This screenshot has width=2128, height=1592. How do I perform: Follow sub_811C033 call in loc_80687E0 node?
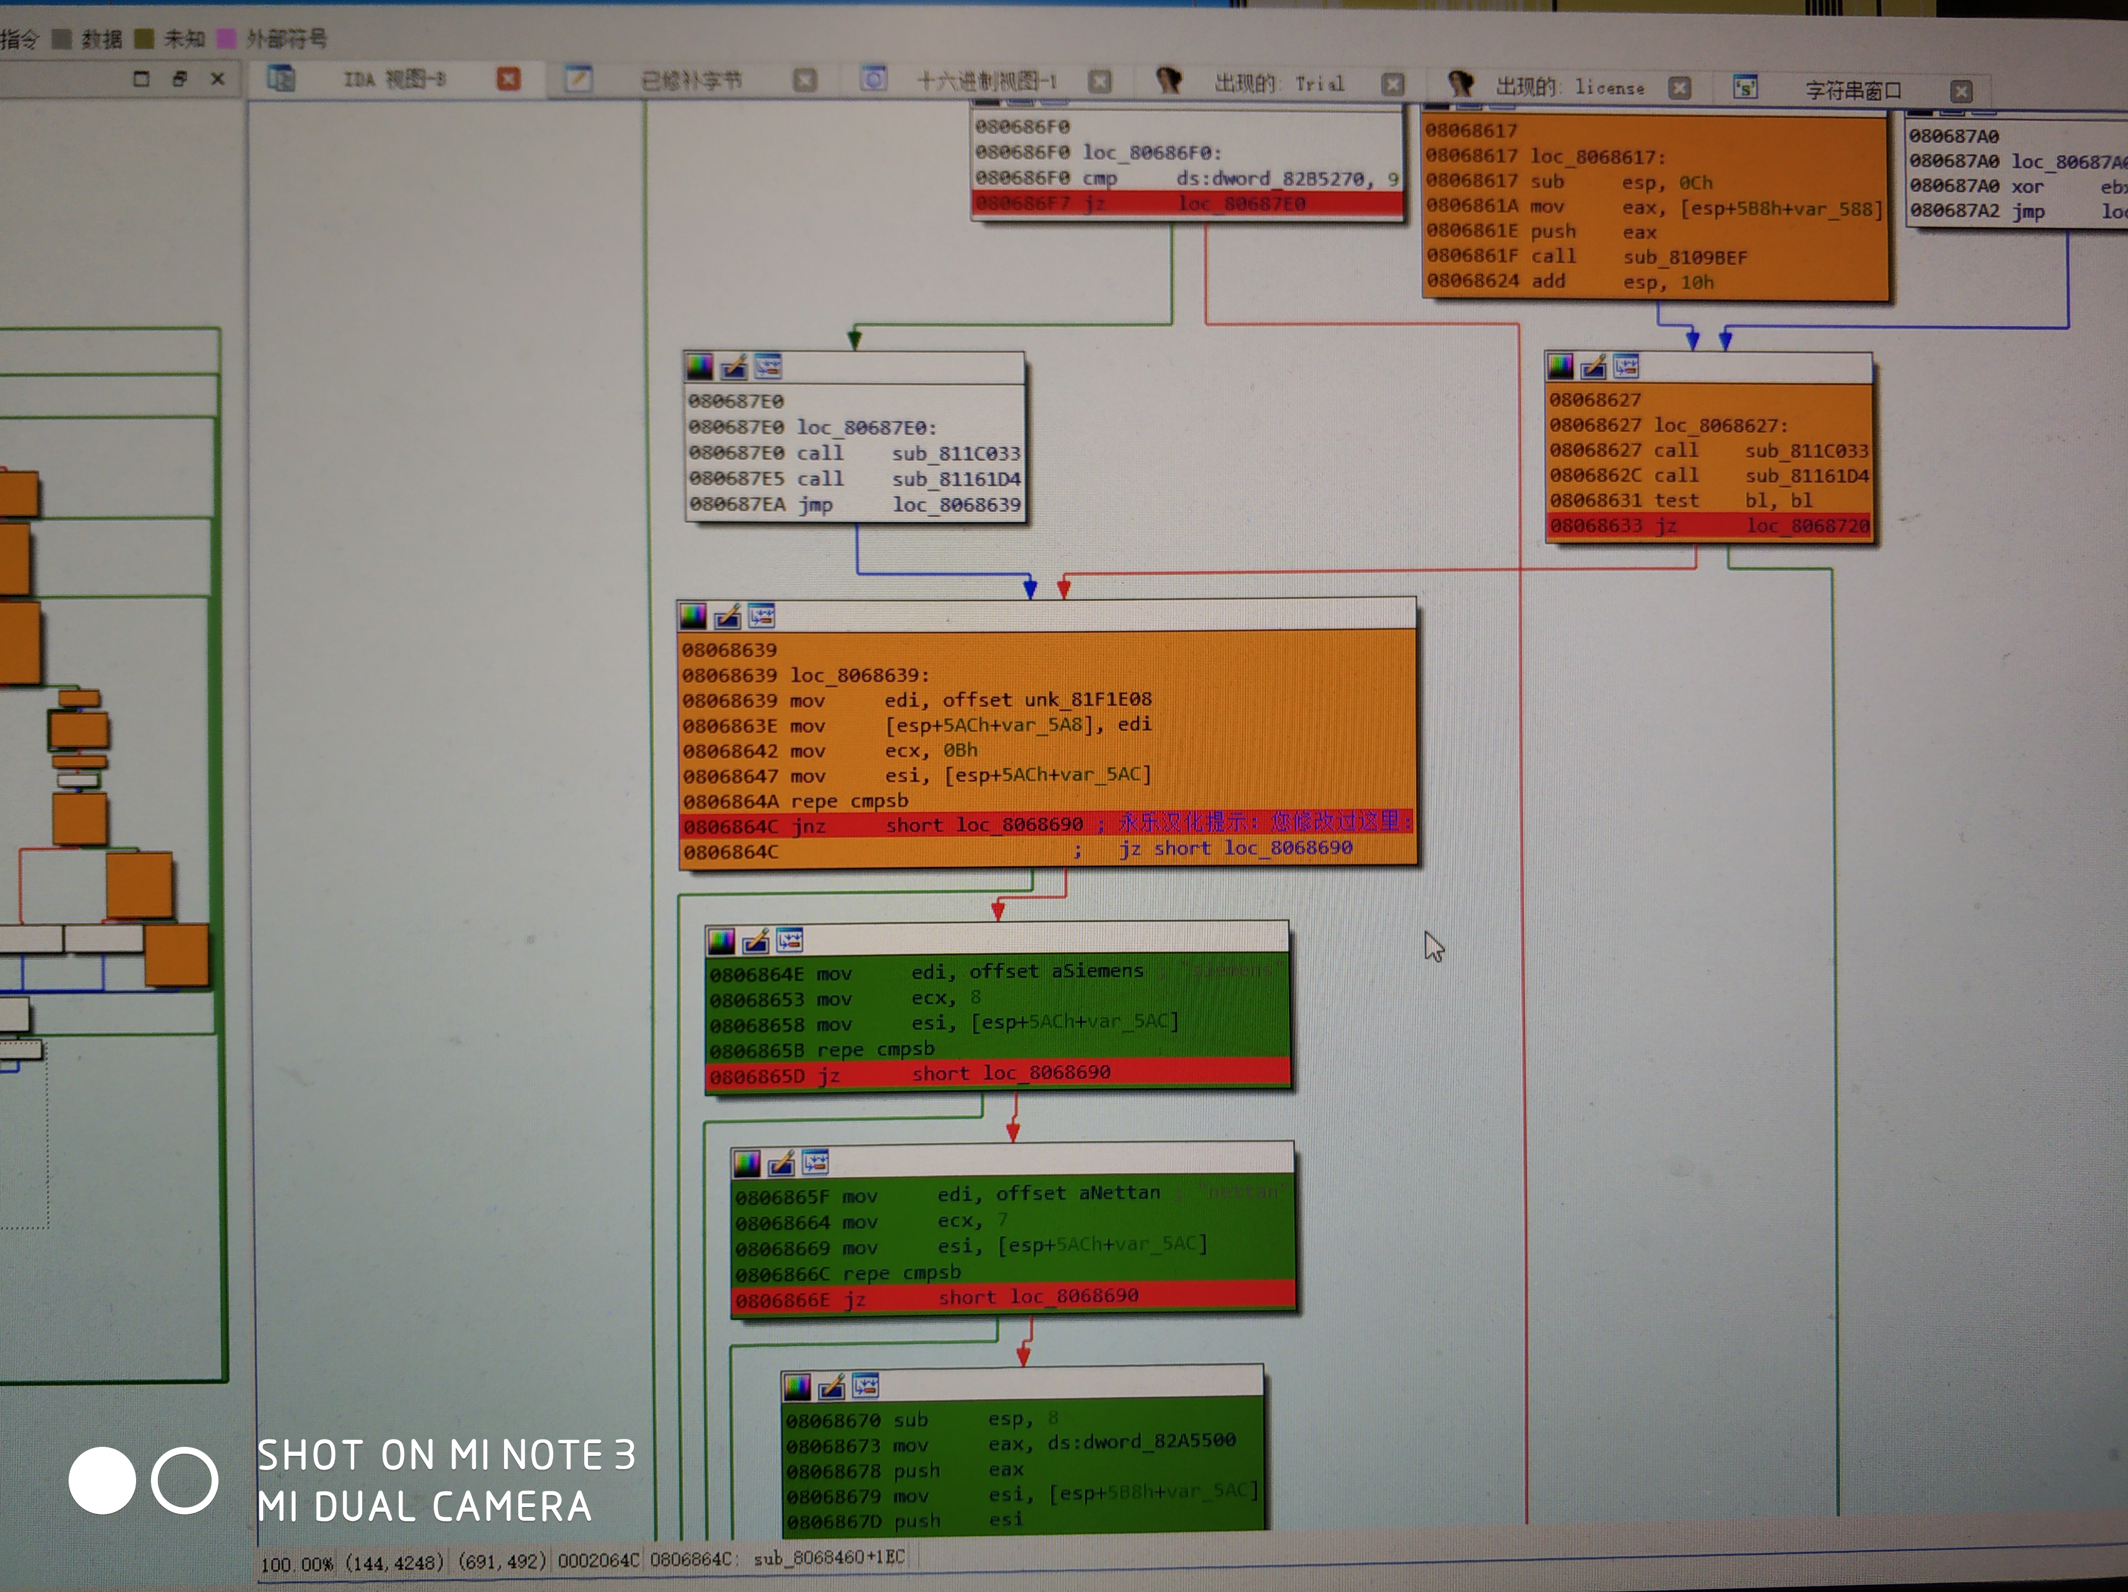955,453
